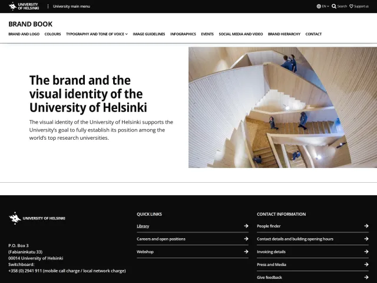Click the P.O. Box 3 address line

[18, 245]
